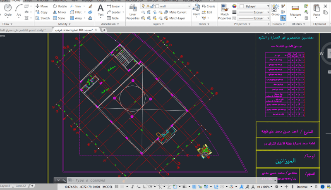Activate the Rotate tool
The width and height of the screenshot is (331, 190).
(60, 6)
